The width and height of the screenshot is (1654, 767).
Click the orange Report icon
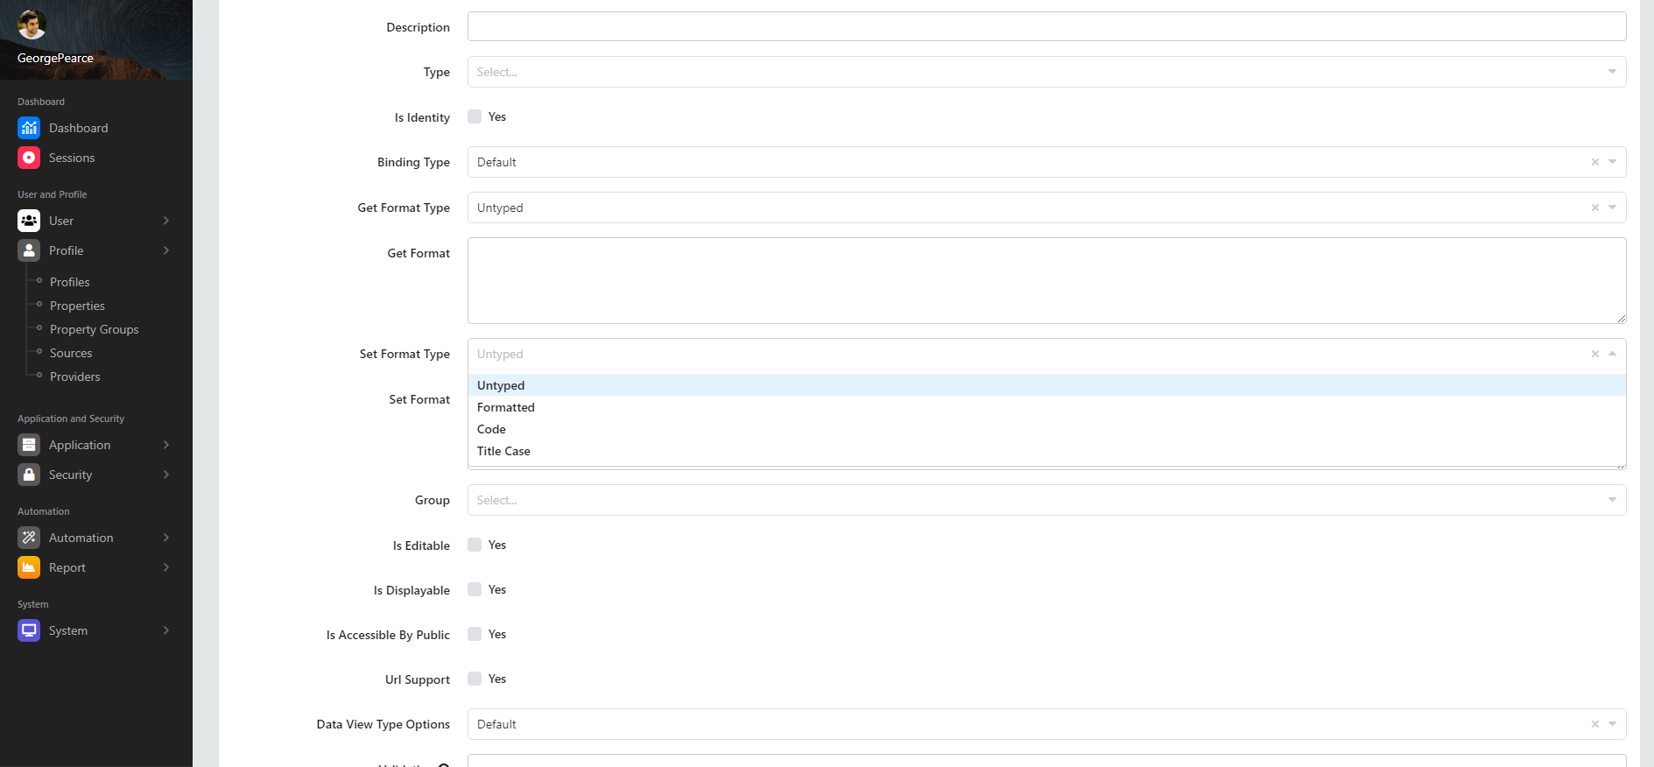pyautogui.click(x=29, y=567)
